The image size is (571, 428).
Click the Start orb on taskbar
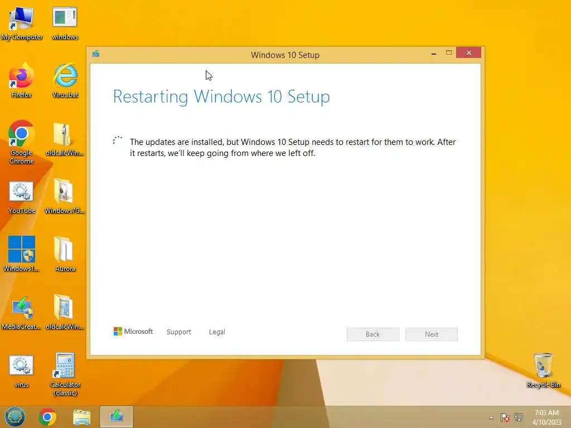point(15,417)
